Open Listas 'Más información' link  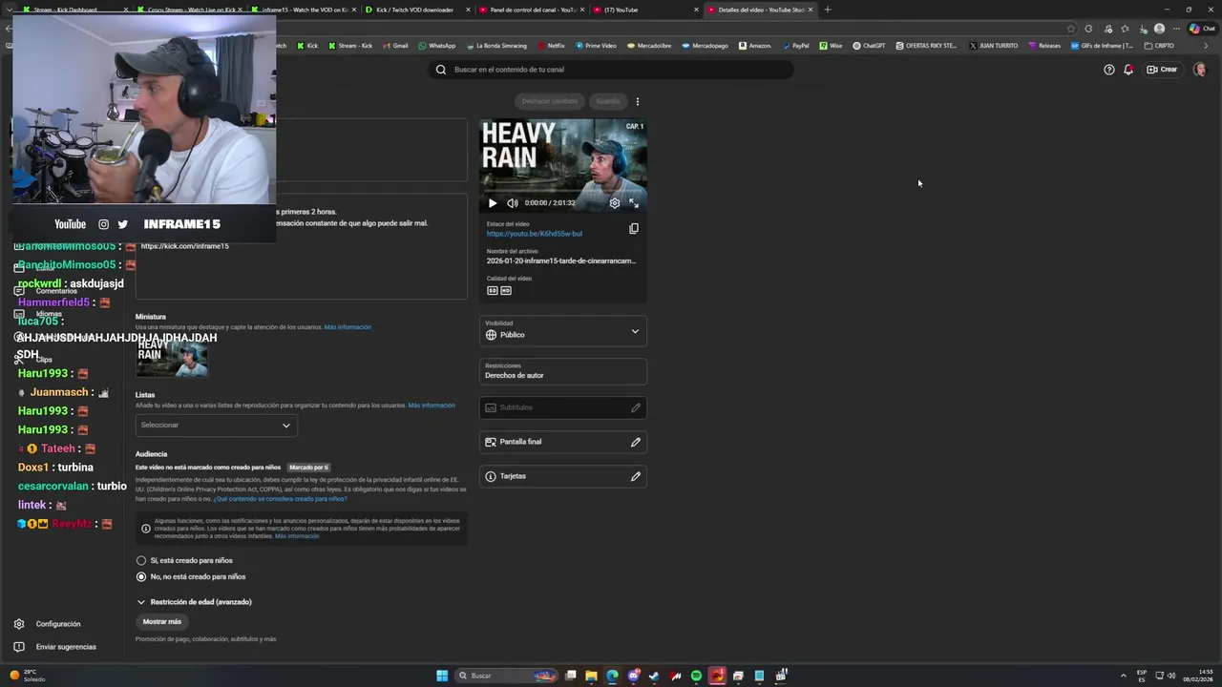coord(432,406)
